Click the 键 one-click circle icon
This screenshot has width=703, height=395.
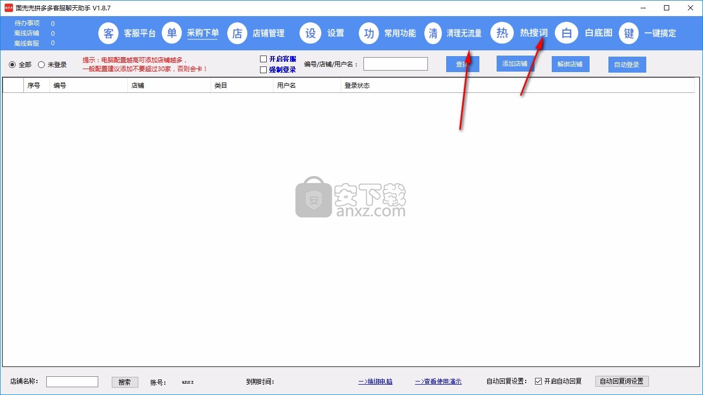click(x=629, y=33)
